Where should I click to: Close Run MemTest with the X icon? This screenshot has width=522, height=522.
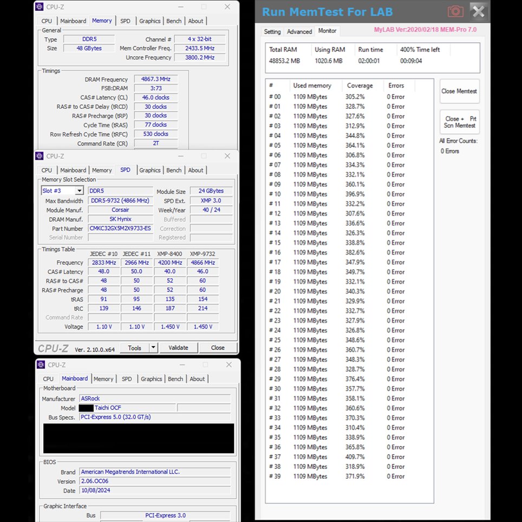click(x=478, y=11)
